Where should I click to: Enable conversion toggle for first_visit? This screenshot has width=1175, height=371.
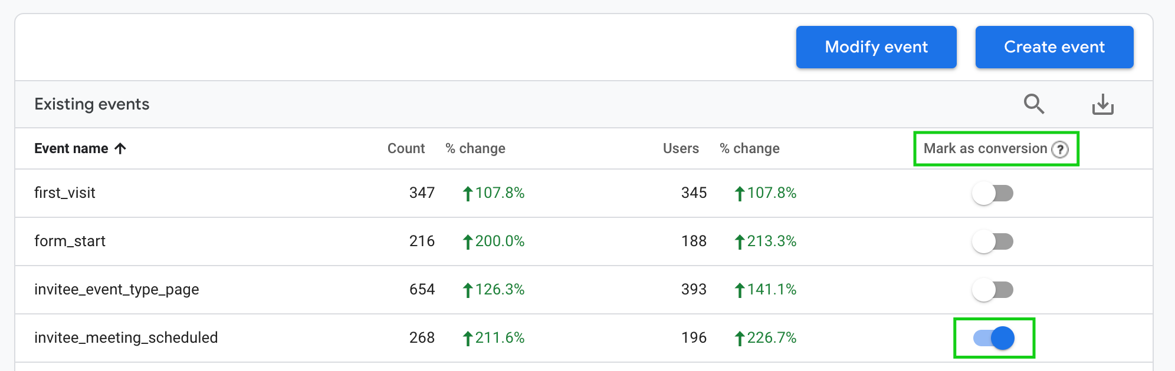tap(993, 193)
